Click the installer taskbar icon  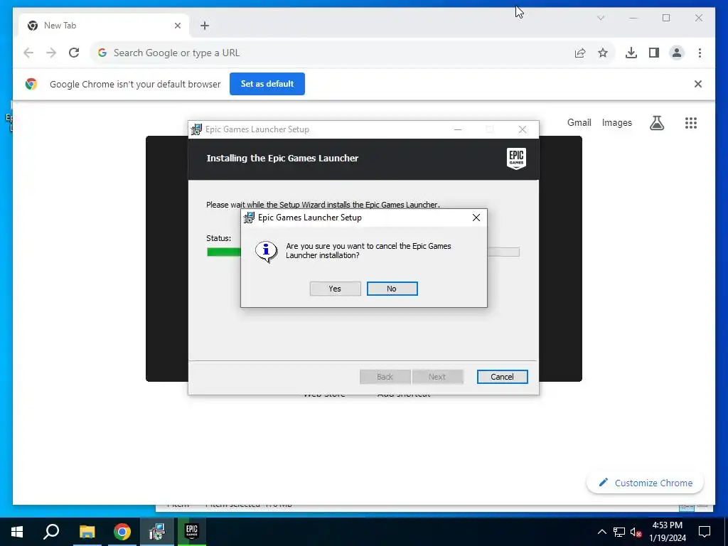157,532
